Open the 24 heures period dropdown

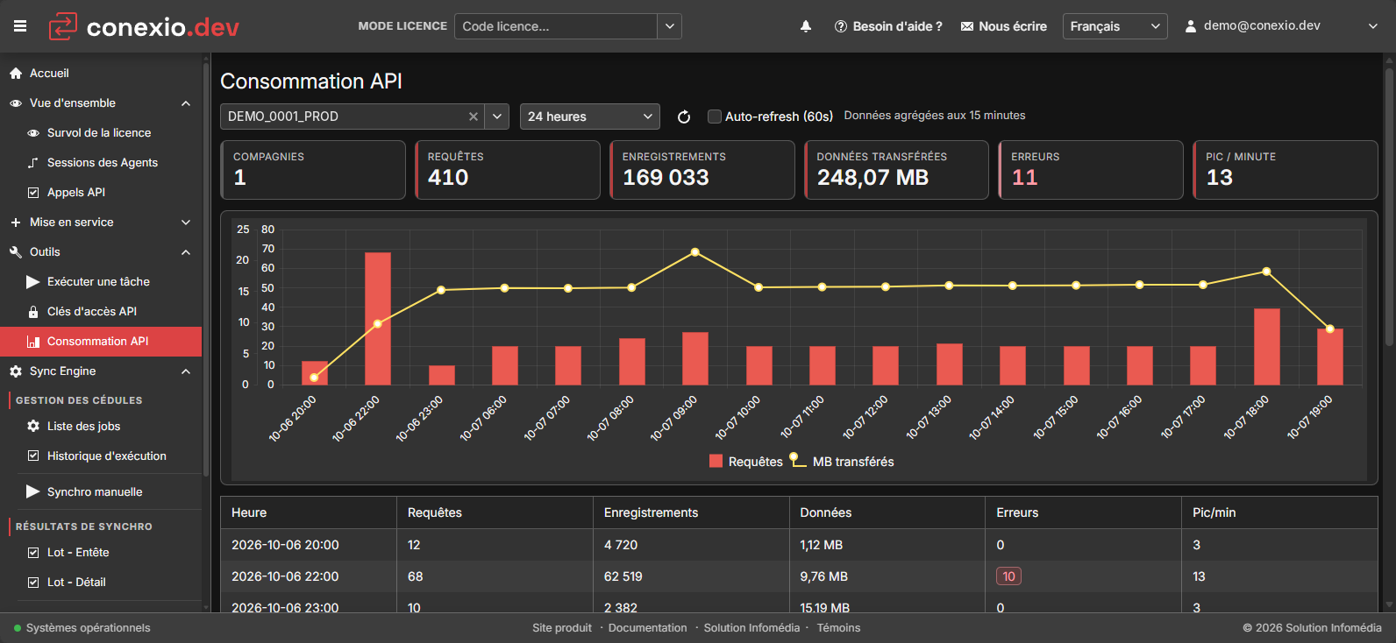(x=590, y=117)
